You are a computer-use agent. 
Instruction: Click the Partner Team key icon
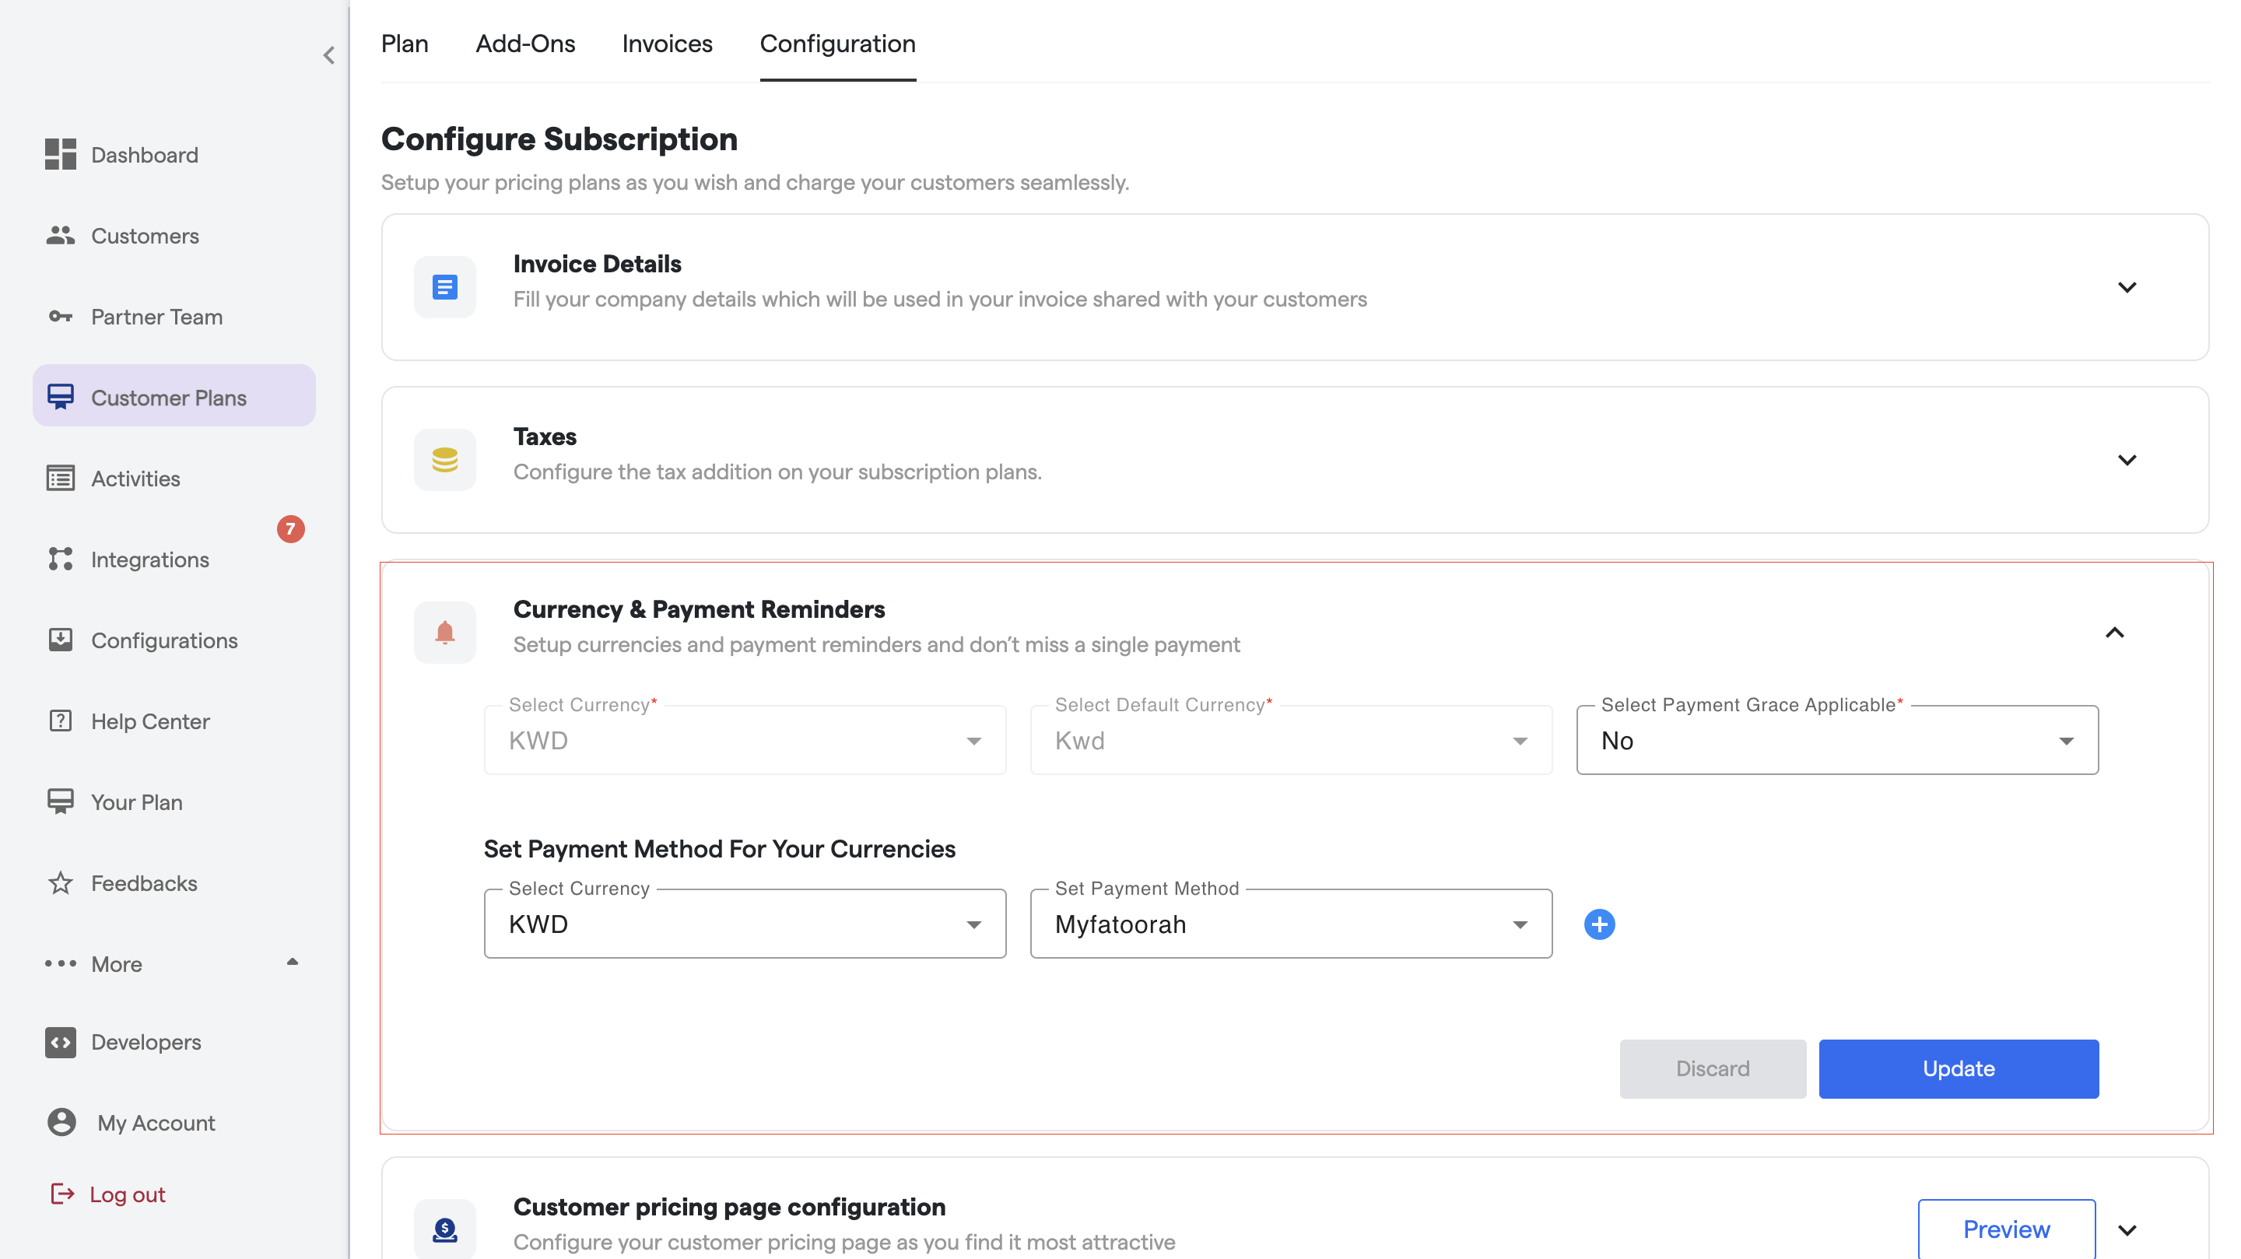tap(60, 316)
